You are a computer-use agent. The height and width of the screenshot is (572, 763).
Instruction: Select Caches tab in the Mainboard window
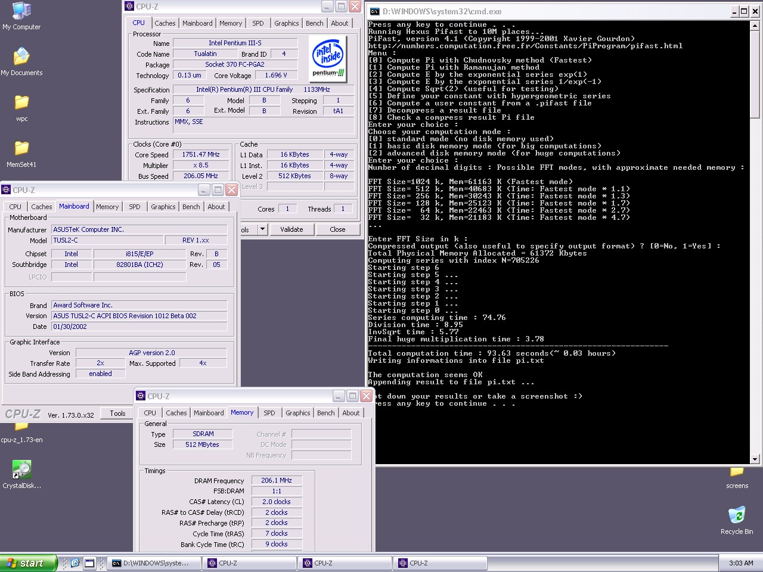click(x=42, y=207)
